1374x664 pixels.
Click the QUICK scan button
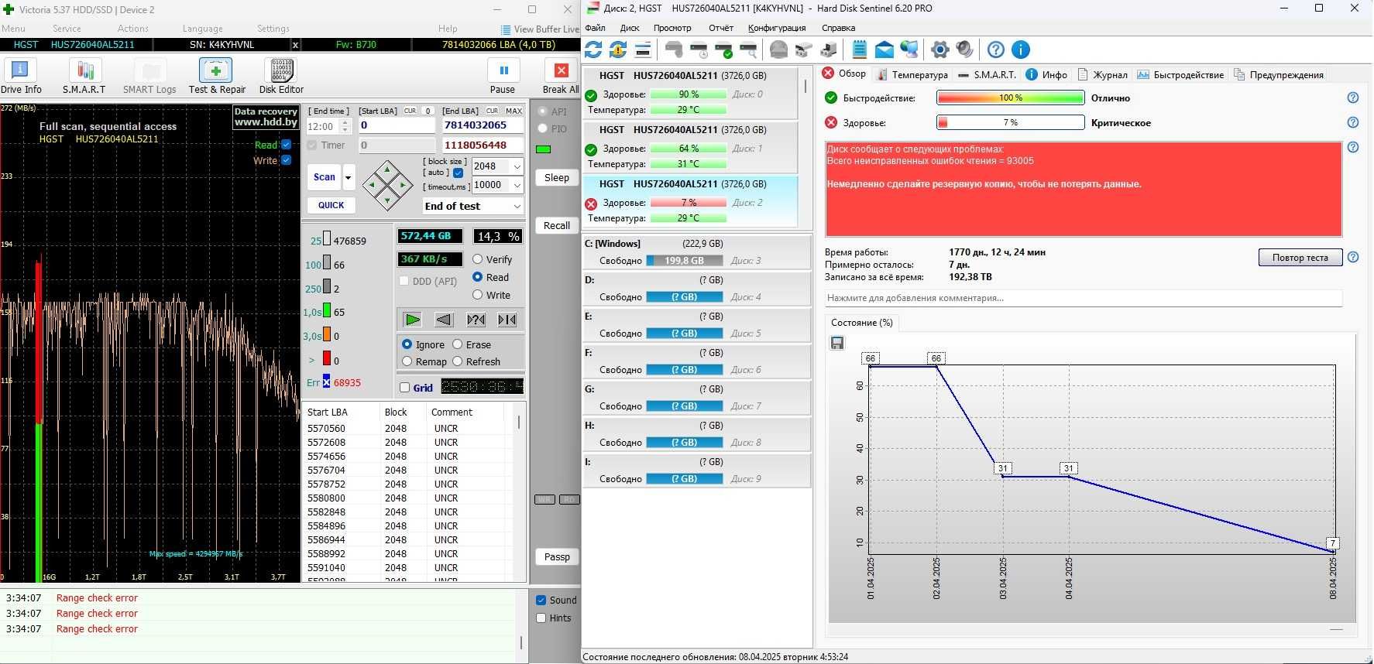point(331,205)
